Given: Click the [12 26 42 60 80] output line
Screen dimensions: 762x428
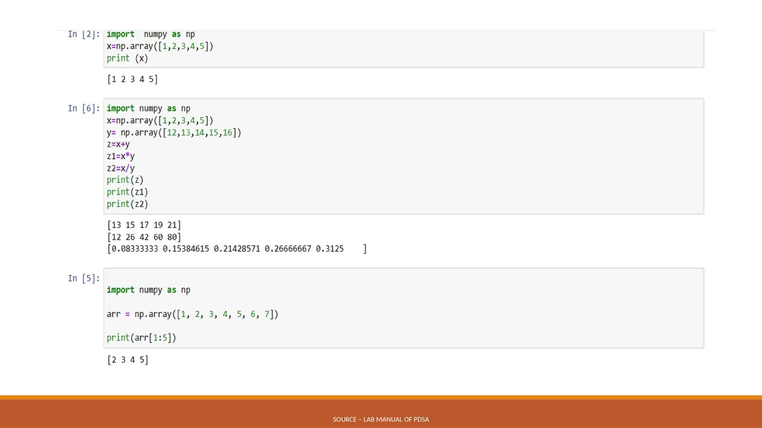Looking at the screenshot, I should click(x=144, y=237).
